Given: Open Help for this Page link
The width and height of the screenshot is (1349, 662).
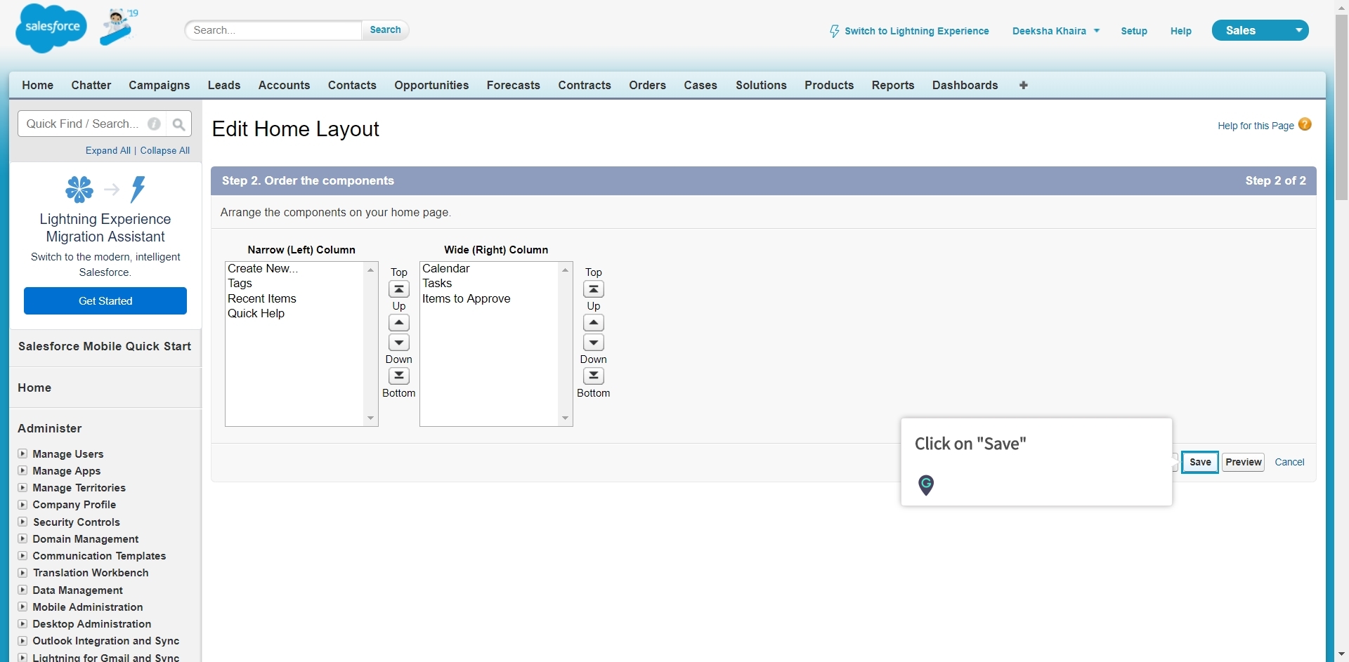Looking at the screenshot, I should 1256,126.
